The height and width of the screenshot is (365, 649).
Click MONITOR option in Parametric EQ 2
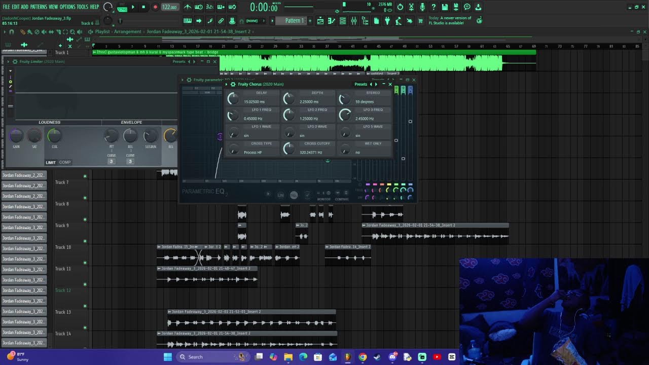coord(323,199)
